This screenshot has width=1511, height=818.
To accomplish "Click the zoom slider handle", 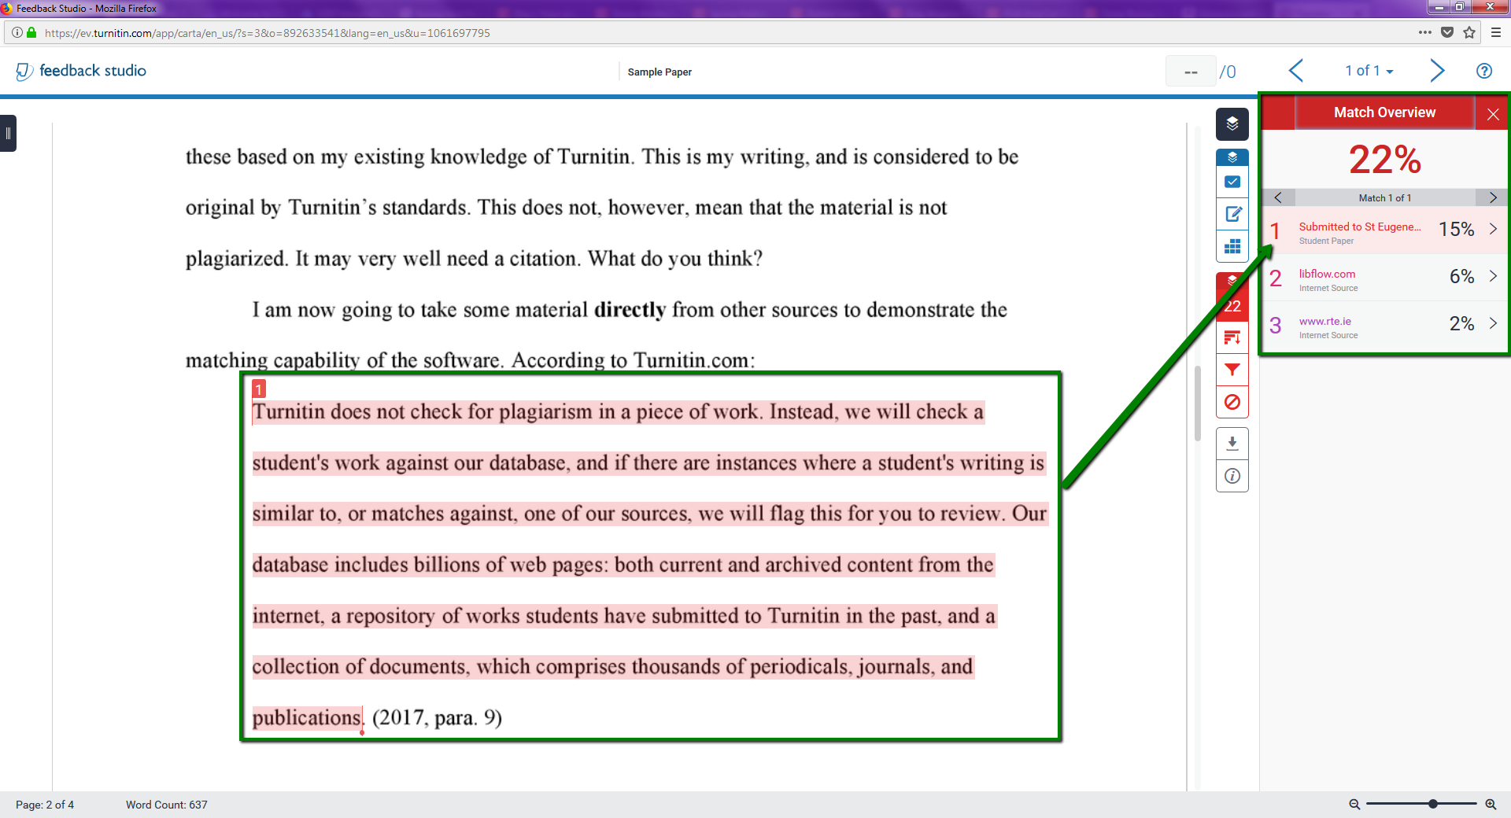I will pyautogui.click(x=1432, y=804).
